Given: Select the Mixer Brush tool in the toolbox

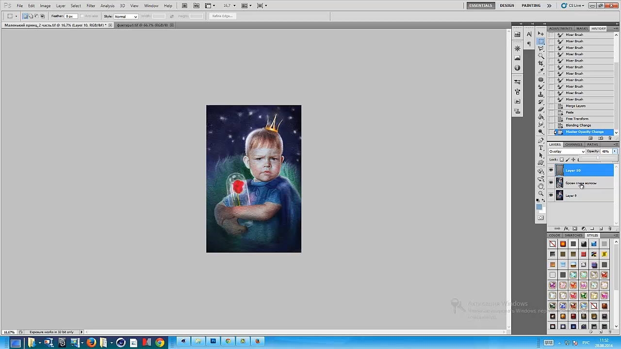Looking at the screenshot, I should coord(541,87).
